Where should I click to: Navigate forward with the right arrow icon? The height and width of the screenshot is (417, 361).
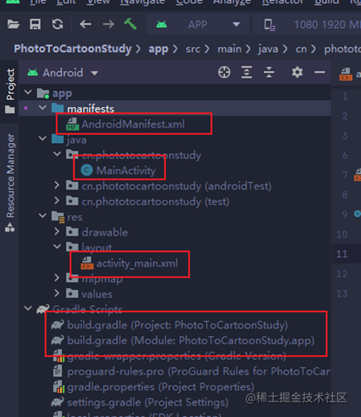[109, 25]
